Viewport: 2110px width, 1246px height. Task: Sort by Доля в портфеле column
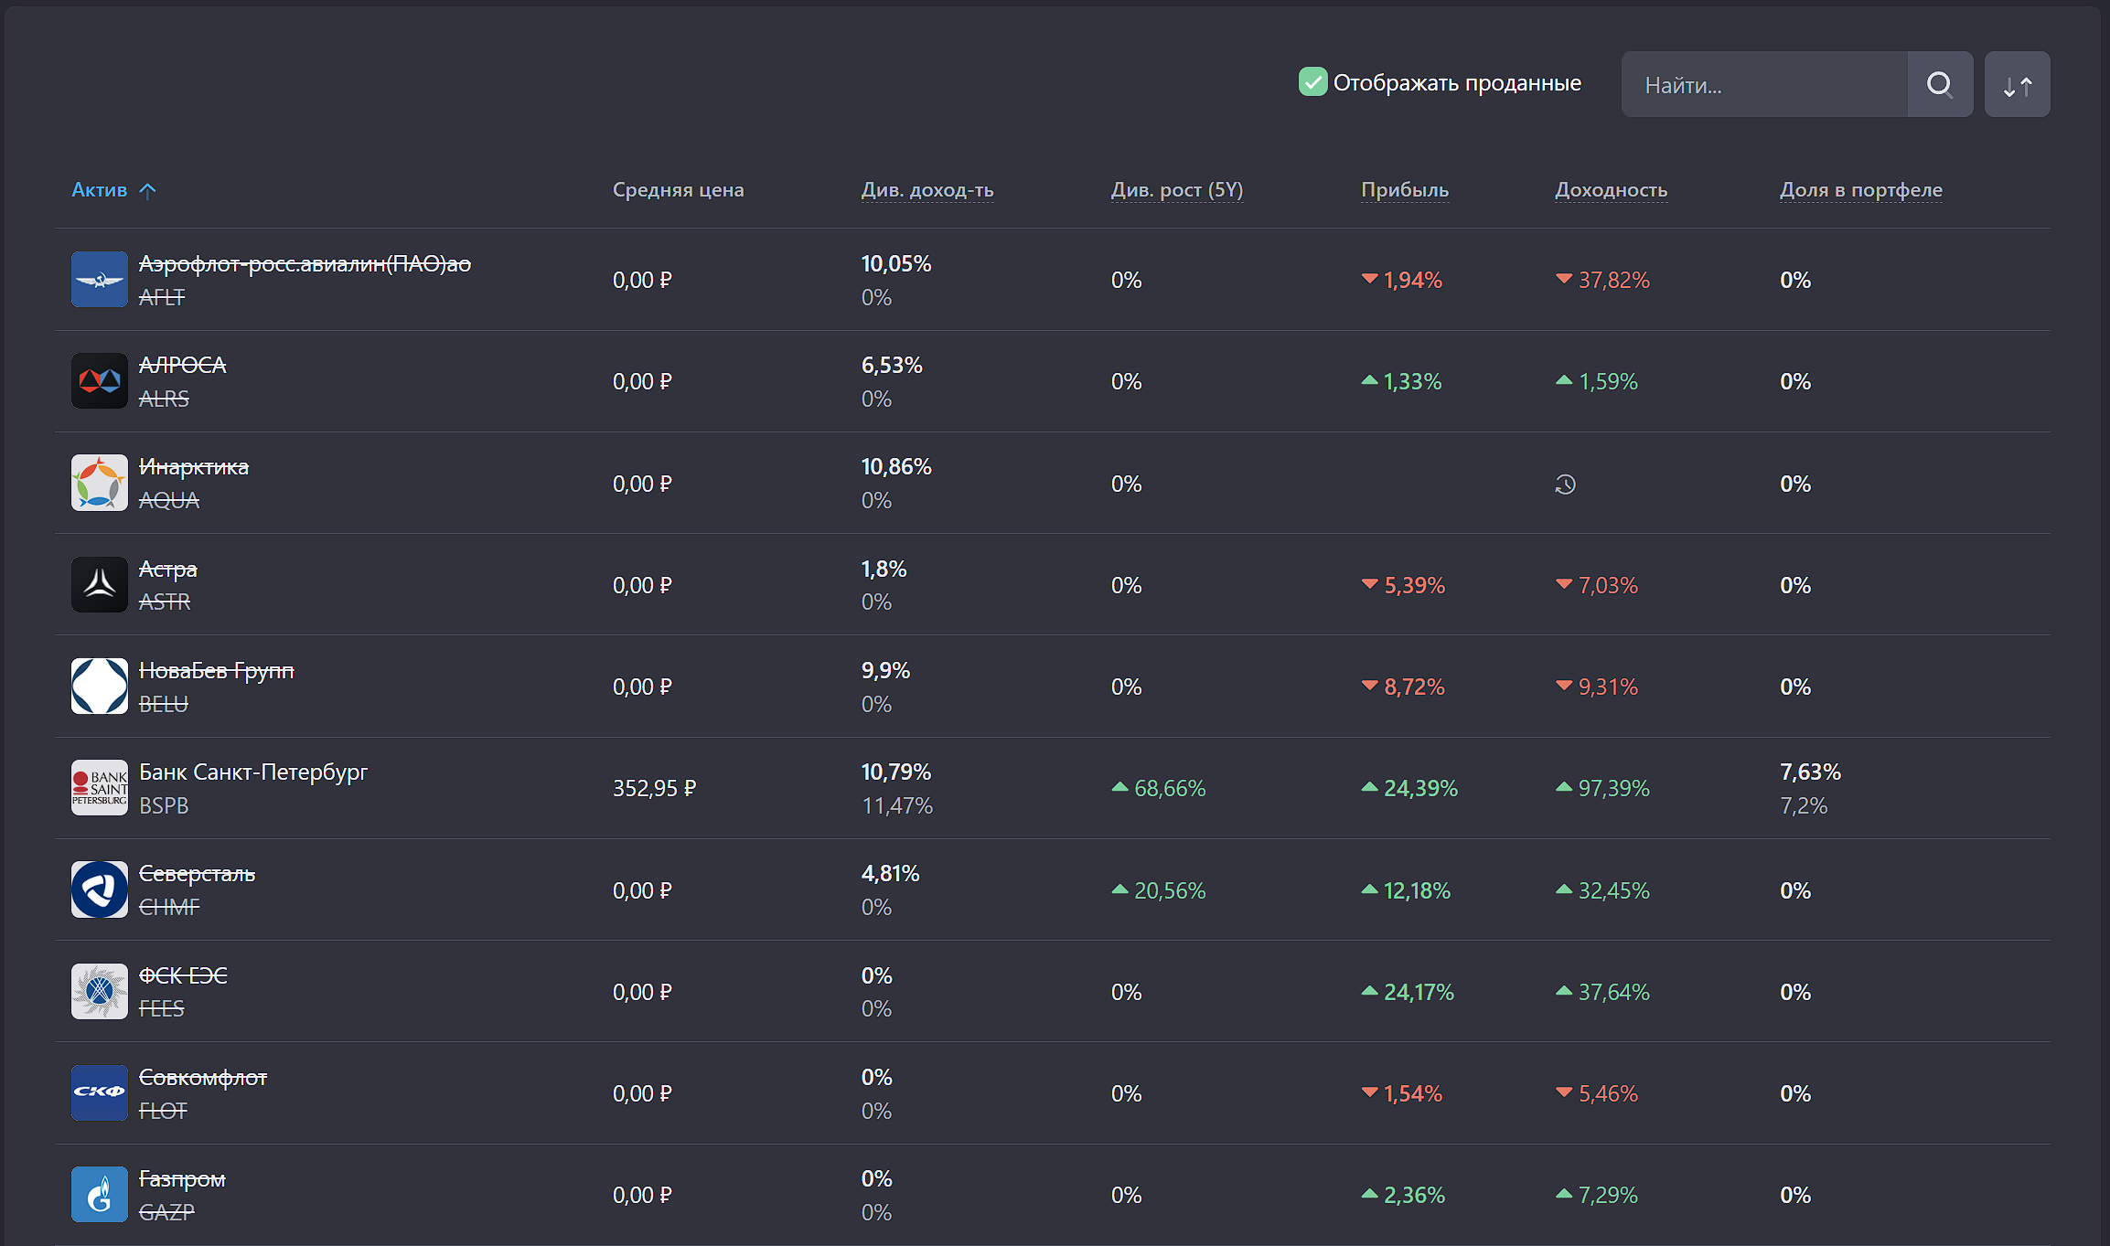coord(1861,189)
